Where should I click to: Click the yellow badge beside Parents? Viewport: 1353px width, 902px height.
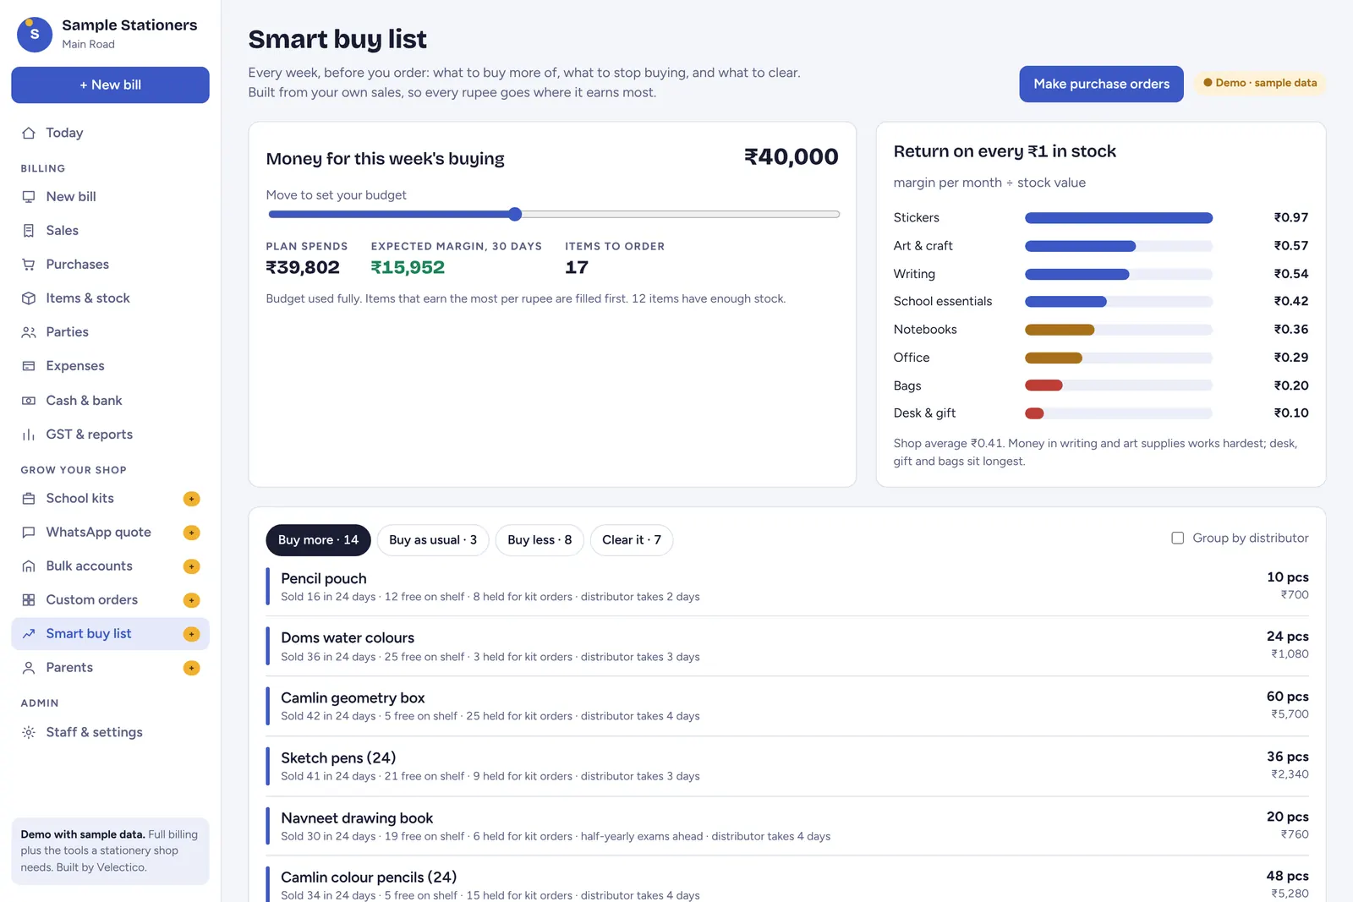pyautogui.click(x=192, y=668)
